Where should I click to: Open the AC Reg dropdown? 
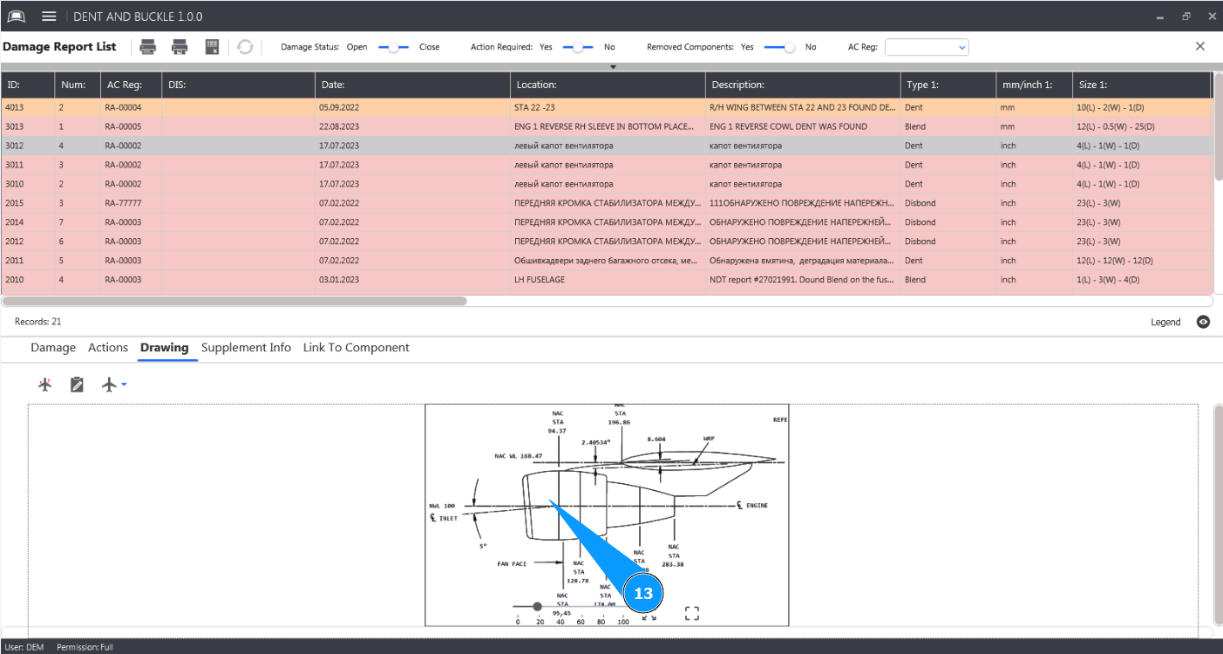point(927,47)
